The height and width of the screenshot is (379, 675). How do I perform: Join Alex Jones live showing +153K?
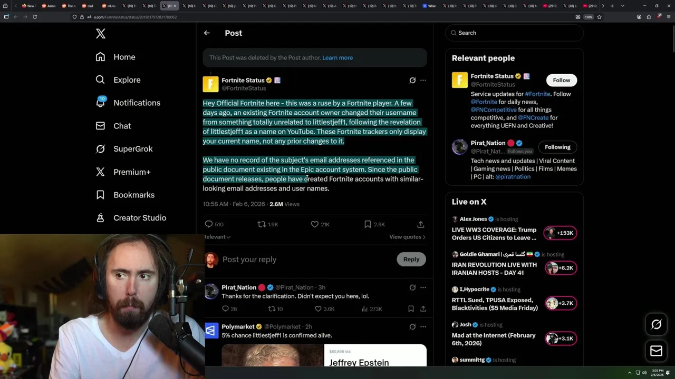pyautogui.click(x=561, y=233)
